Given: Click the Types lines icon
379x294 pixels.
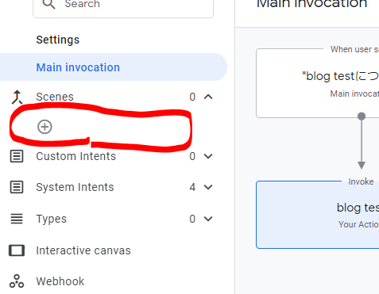Looking at the screenshot, I should click(x=17, y=219).
